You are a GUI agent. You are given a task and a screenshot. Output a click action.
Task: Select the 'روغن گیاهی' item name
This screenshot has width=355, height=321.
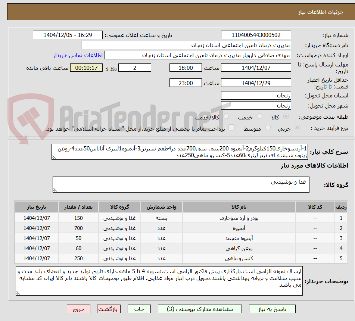[239, 248]
